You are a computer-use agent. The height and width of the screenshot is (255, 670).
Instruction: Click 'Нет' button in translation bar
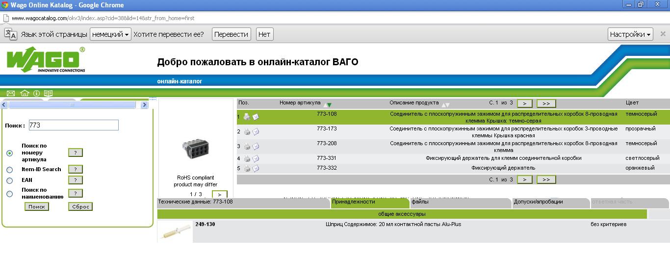tap(264, 34)
